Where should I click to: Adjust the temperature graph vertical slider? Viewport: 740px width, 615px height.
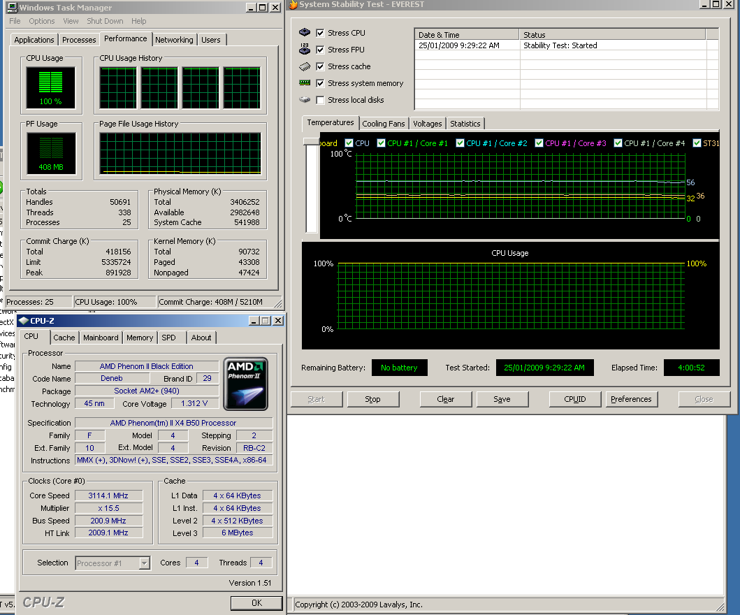coord(312,142)
